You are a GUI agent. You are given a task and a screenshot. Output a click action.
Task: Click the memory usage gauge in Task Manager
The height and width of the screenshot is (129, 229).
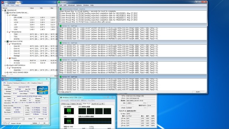[x=69, y=121]
